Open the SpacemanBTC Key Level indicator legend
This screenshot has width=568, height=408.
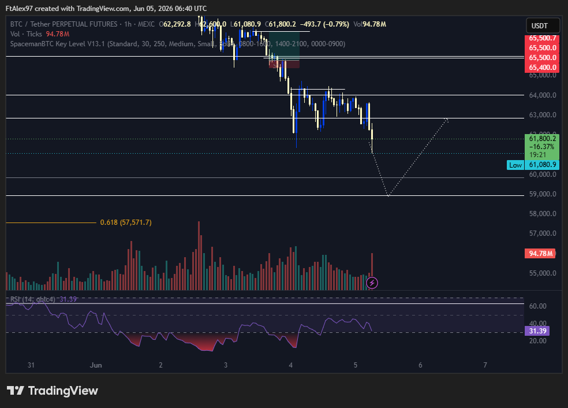tap(178, 44)
